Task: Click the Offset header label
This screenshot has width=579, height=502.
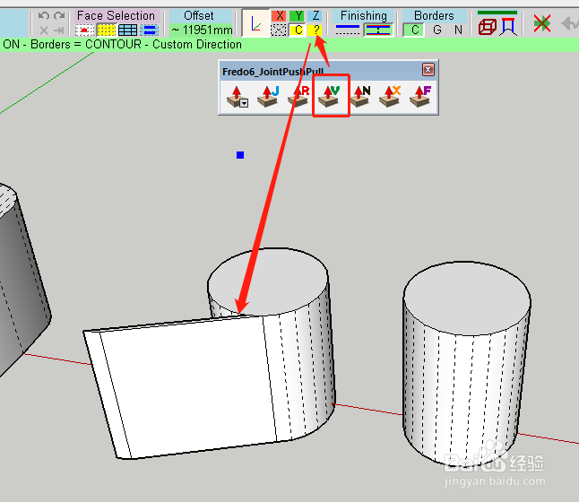Action: click(x=199, y=15)
